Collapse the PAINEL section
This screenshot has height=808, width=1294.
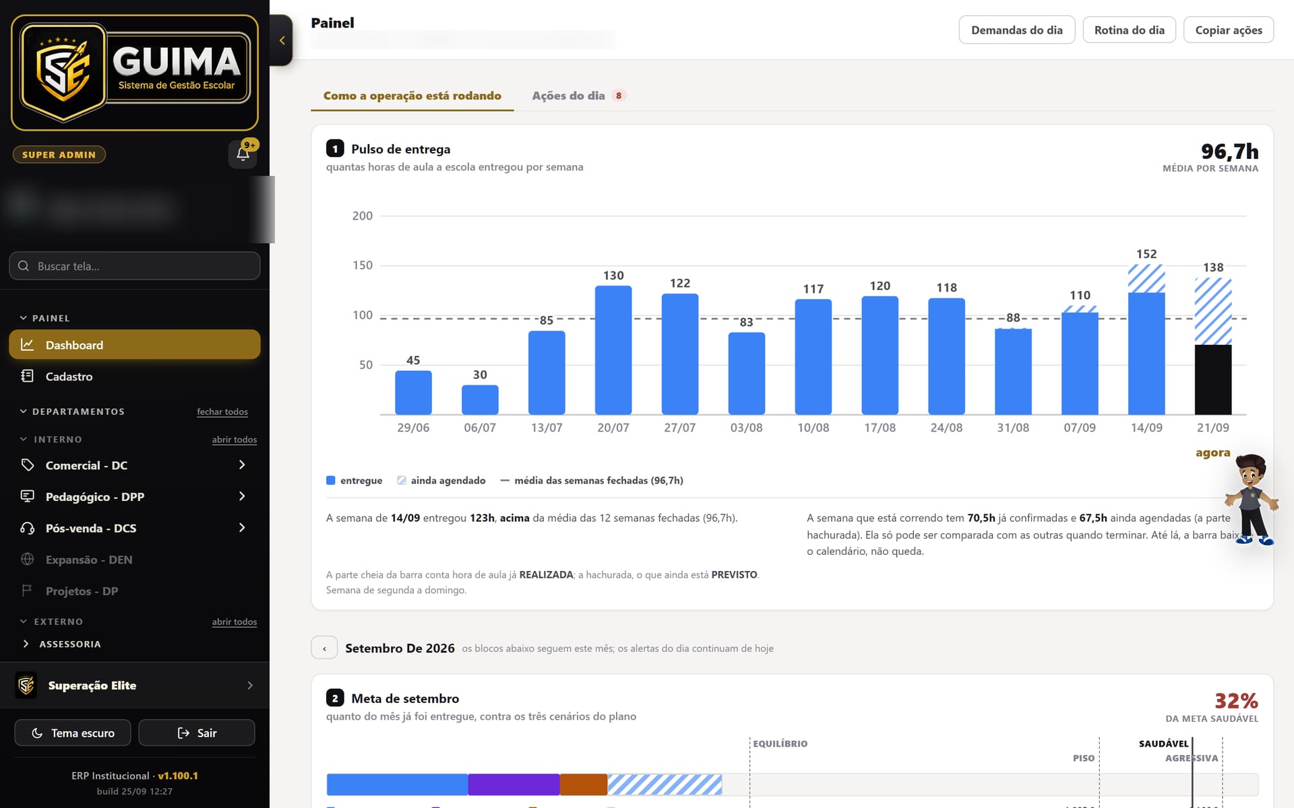pos(44,318)
